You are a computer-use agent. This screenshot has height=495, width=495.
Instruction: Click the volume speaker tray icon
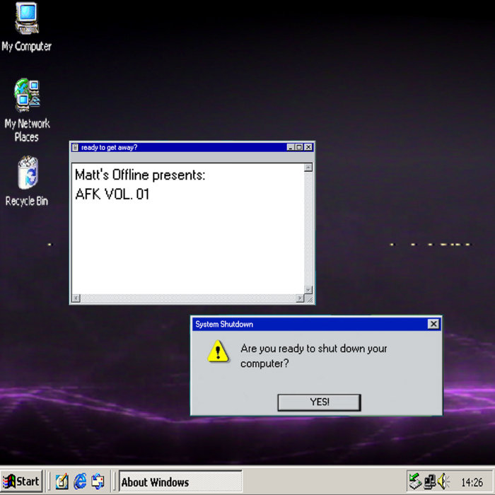443,482
